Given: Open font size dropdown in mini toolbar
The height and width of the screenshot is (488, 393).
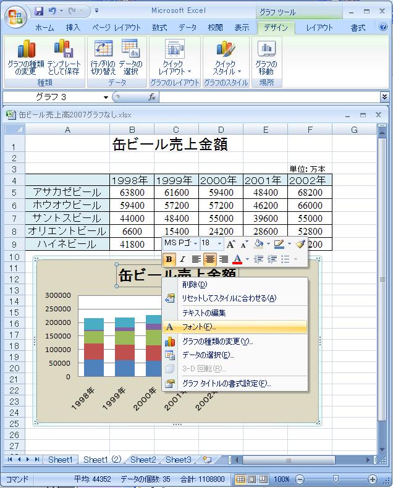Looking at the screenshot, I should pyautogui.click(x=219, y=243).
